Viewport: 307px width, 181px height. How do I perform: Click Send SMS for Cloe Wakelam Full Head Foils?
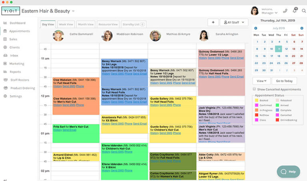click(69, 86)
